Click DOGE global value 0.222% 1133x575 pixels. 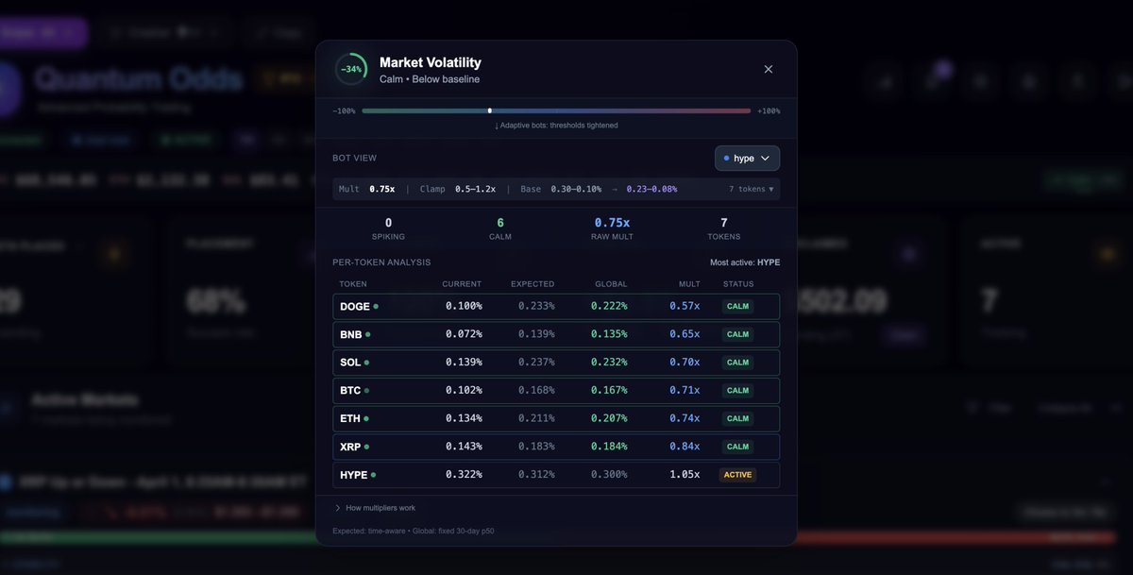coord(609,306)
